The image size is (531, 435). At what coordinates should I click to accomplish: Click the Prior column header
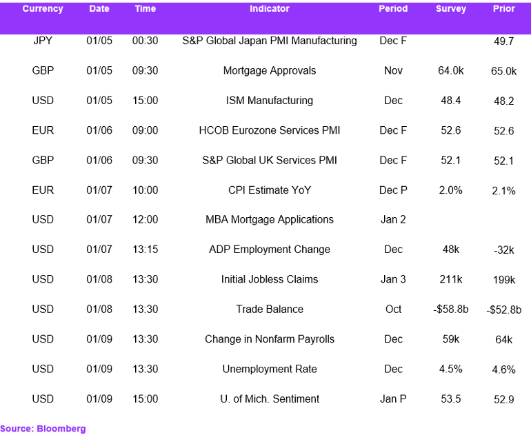(x=503, y=9)
